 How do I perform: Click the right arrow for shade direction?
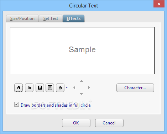[89, 88]
